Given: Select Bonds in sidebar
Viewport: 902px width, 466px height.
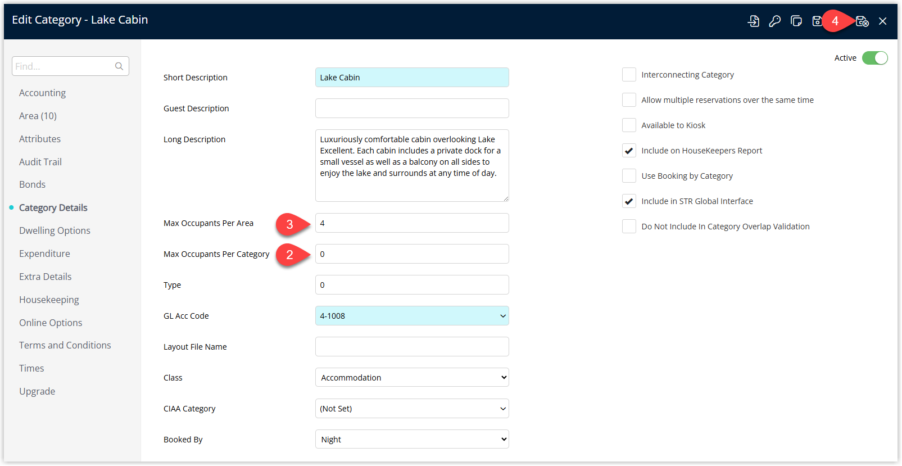Looking at the screenshot, I should (32, 184).
